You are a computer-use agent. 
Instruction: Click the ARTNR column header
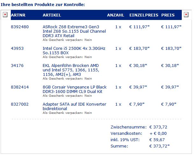click(x=18, y=15)
